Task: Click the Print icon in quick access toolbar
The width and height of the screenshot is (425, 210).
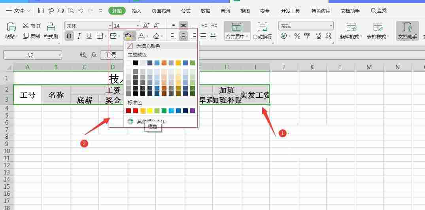Action: click(x=61, y=11)
